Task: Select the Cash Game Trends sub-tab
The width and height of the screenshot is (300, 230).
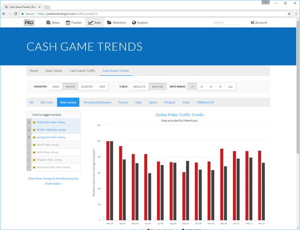Action: [x=116, y=71]
